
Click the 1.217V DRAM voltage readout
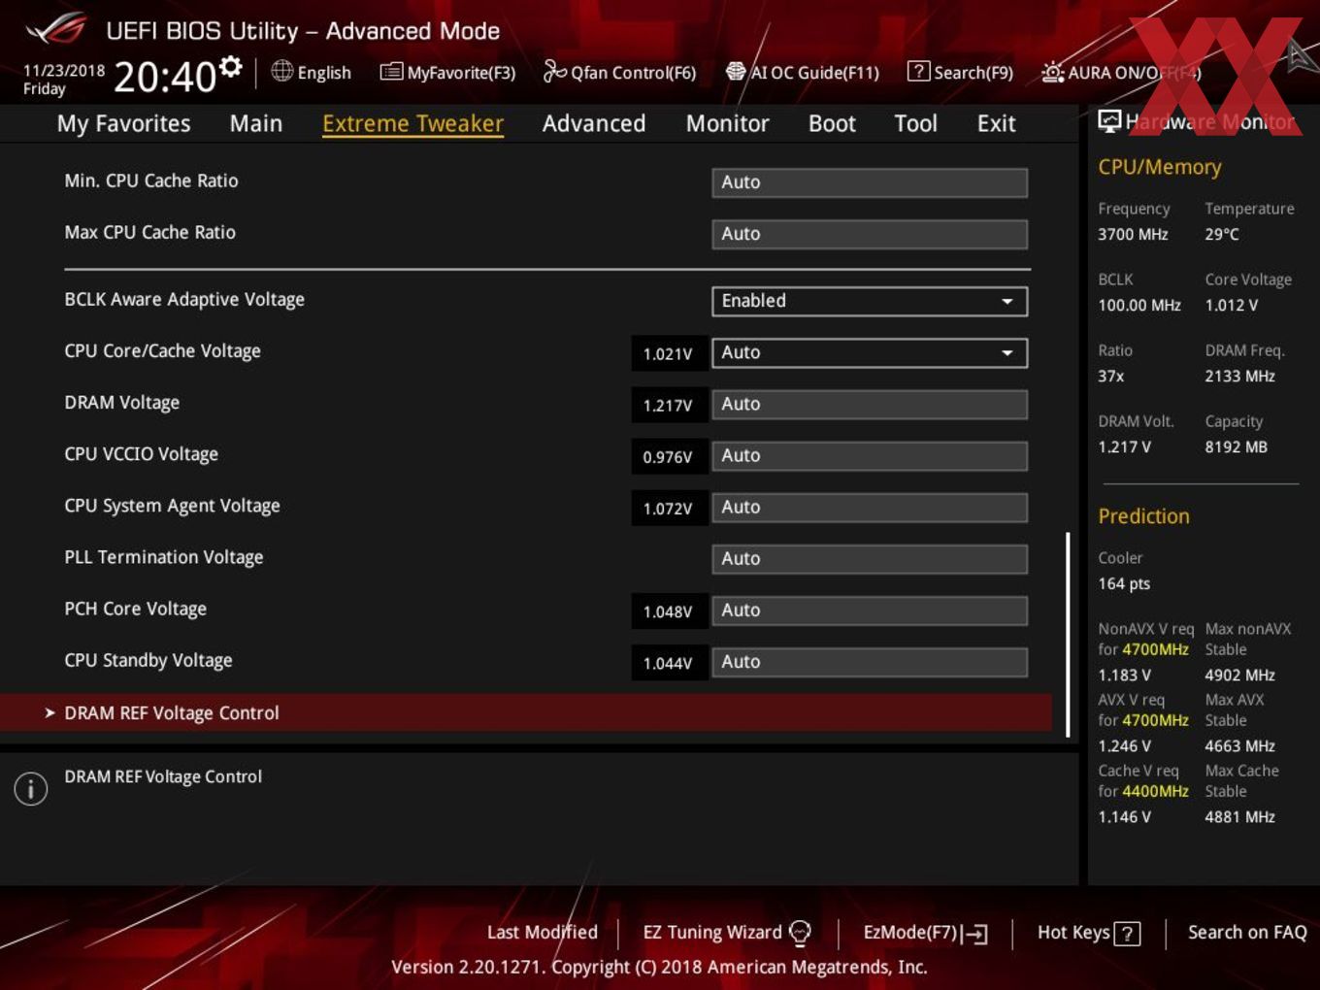(x=668, y=405)
